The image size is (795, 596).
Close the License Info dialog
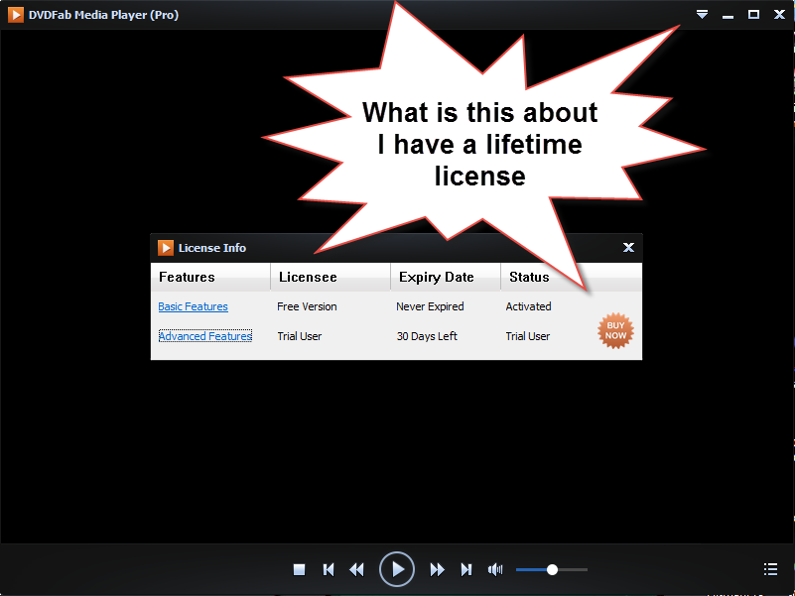(x=628, y=247)
